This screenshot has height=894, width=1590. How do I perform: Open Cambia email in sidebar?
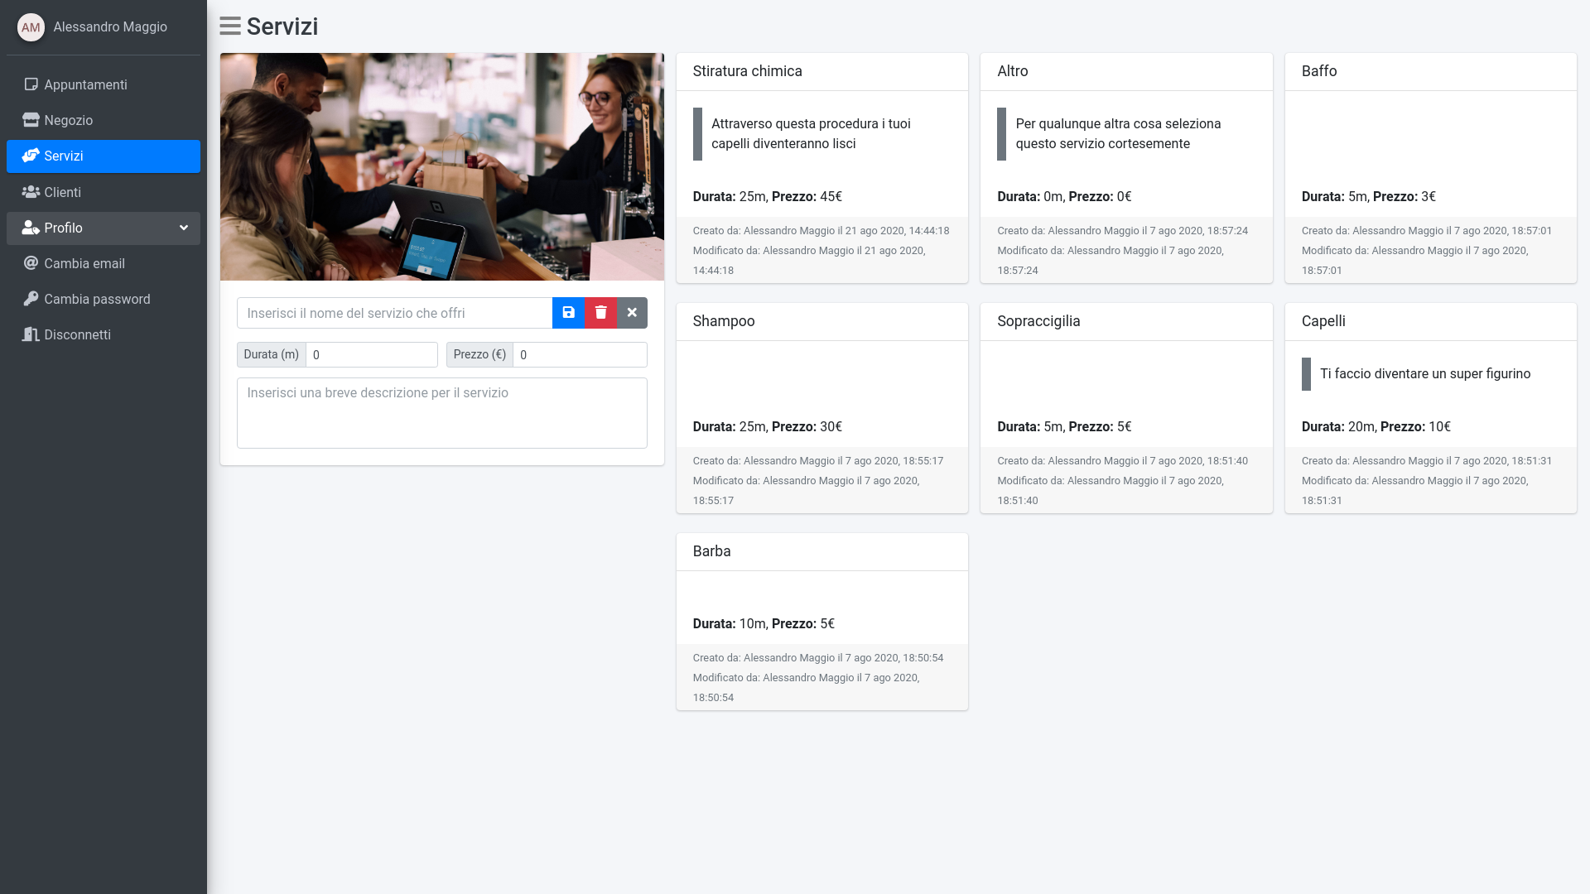pyautogui.click(x=84, y=263)
